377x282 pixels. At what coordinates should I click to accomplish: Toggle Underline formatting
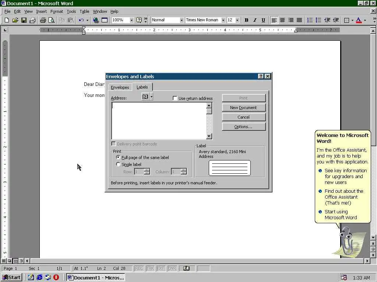point(263,20)
